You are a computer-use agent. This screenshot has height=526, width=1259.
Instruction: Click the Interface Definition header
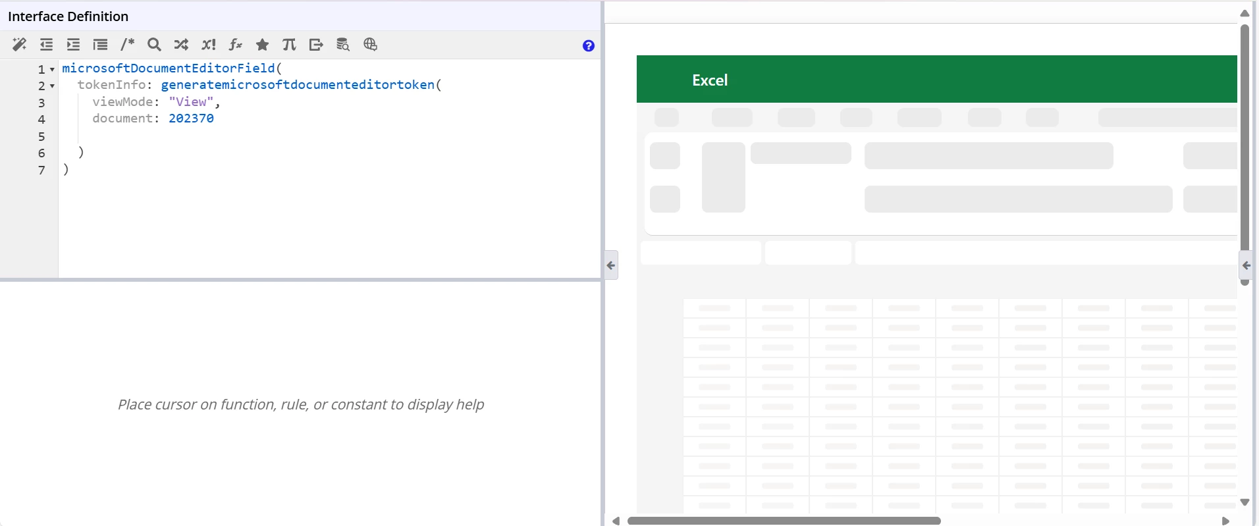click(68, 16)
